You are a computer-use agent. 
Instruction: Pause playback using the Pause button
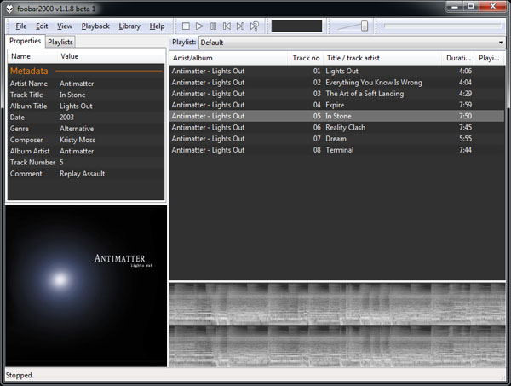point(213,26)
